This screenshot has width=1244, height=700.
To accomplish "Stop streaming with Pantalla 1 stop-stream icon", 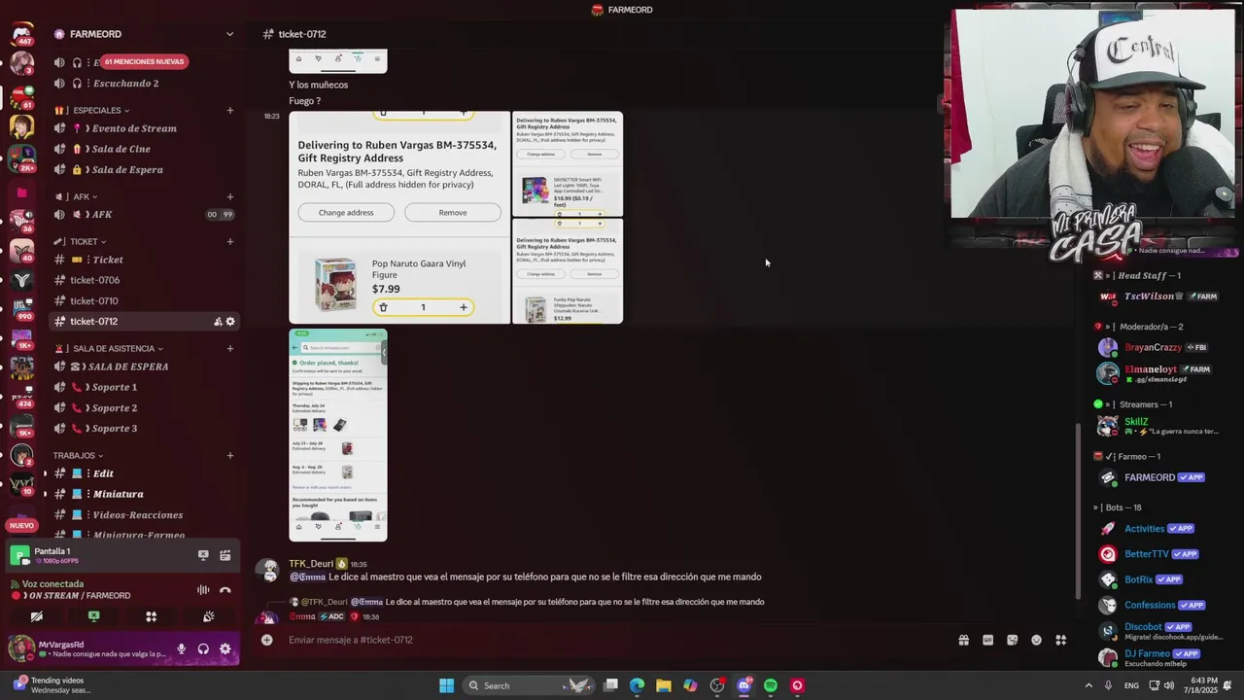I will coord(203,555).
